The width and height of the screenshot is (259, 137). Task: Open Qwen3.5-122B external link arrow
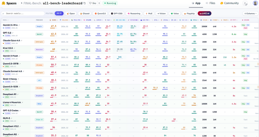(x=19, y=86)
